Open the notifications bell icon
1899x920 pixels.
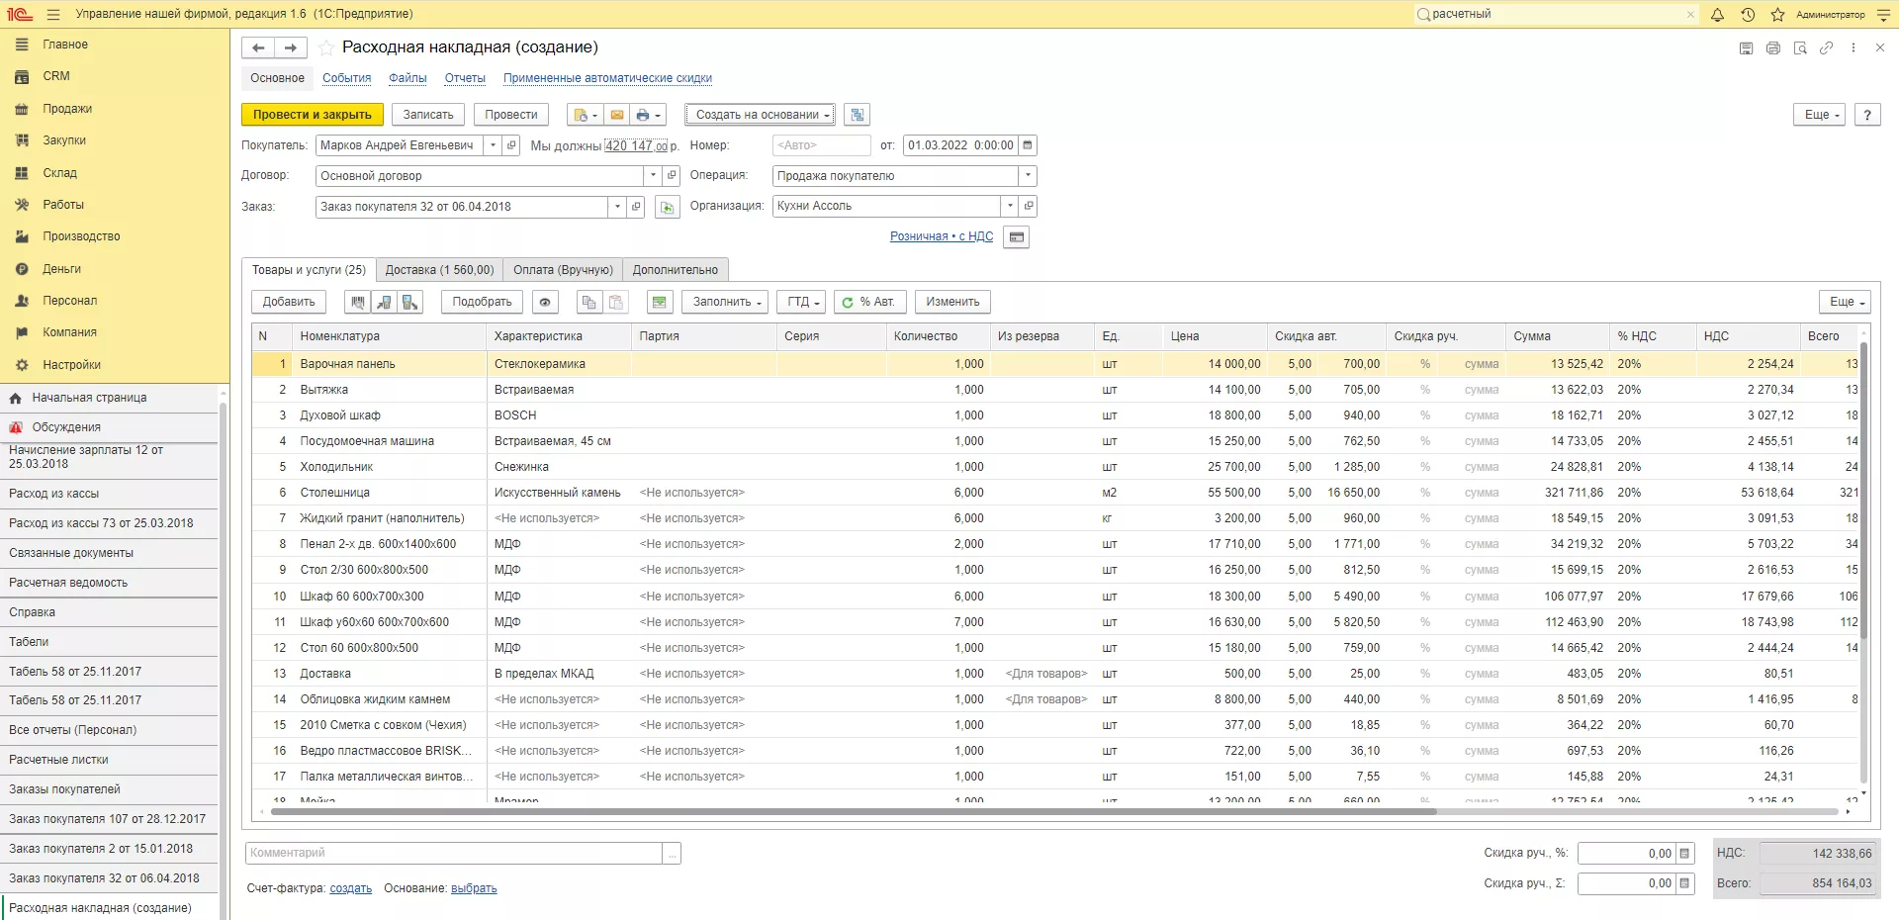tap(1717, 15)
